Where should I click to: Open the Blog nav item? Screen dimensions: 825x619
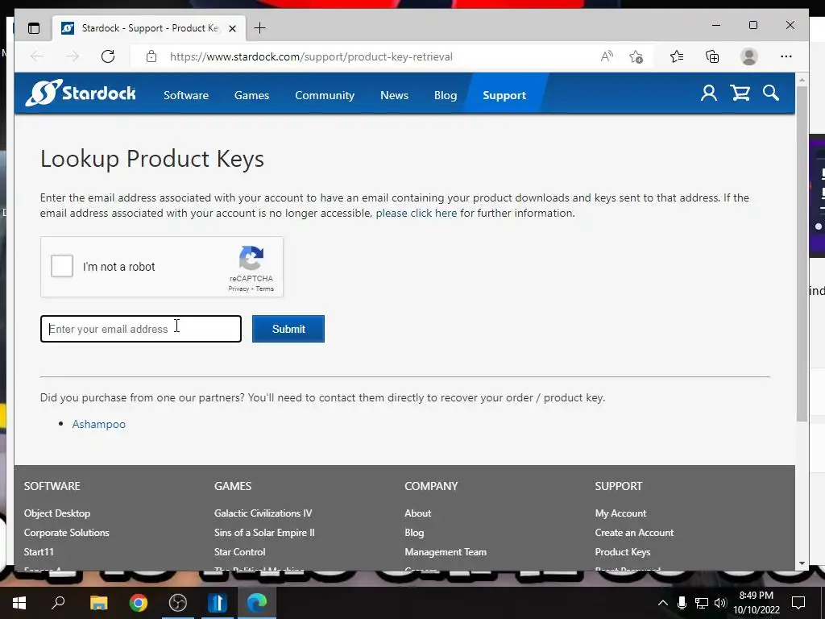[x=446, y=95]
